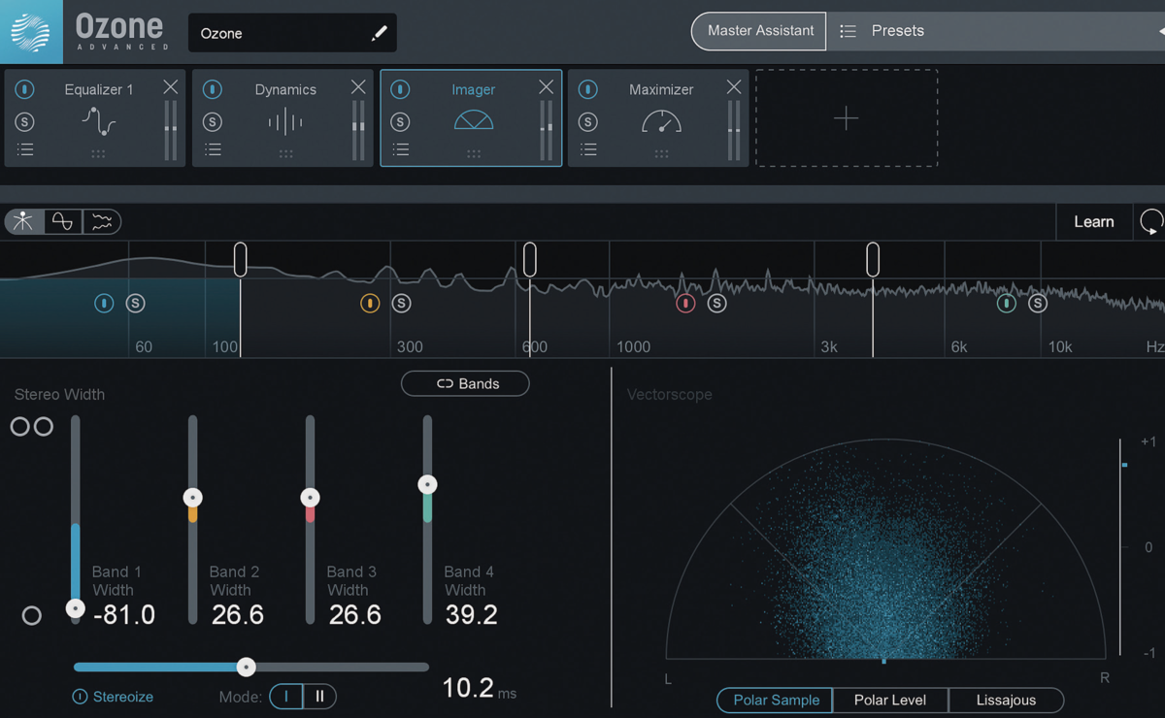Solo Band 3 in spectrum
Image resolution: width=1165 pixels, height=718 pixels.
point(716,304)
